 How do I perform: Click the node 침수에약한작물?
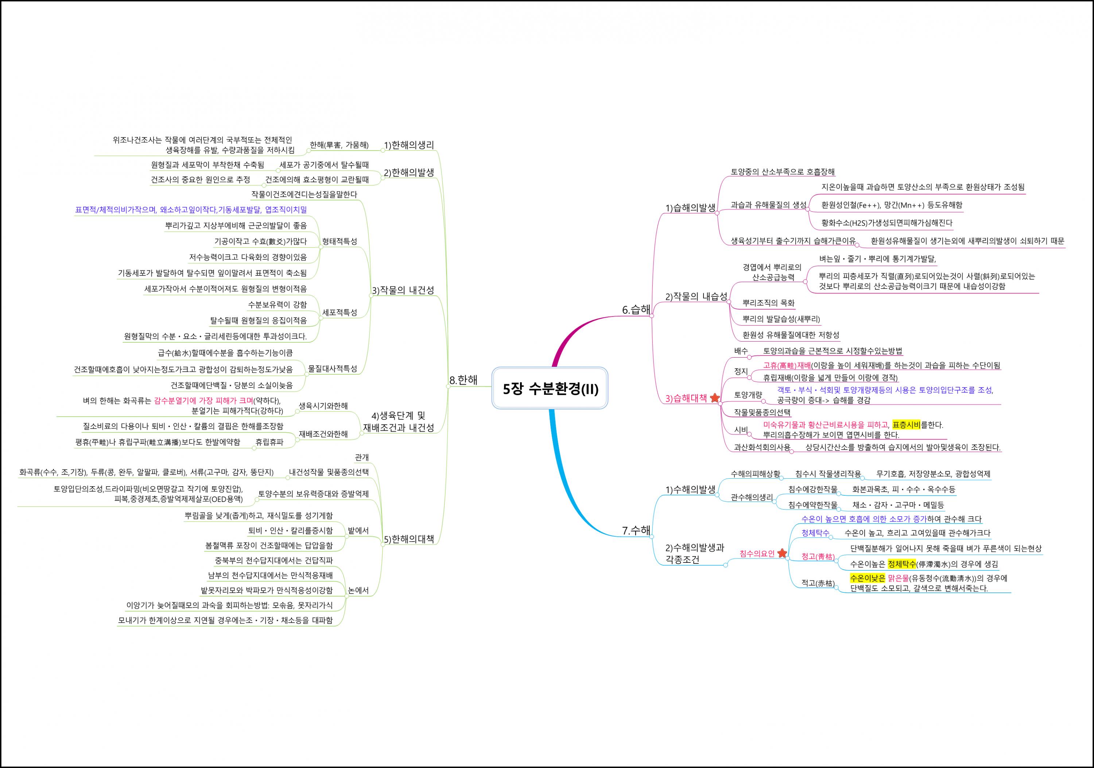point(813,505)
